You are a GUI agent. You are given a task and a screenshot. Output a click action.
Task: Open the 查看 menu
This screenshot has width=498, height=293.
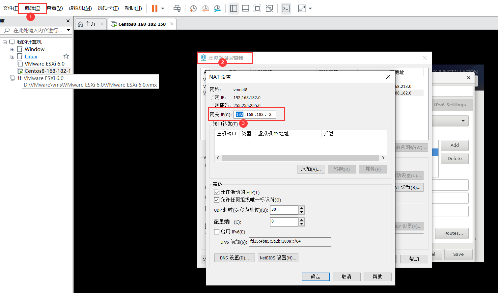[x=55, y=8]
